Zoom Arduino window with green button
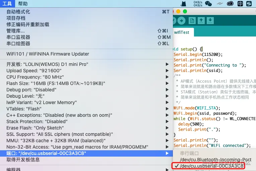The height and width of the screenshot is (171, 256). (x=185, y=11)
